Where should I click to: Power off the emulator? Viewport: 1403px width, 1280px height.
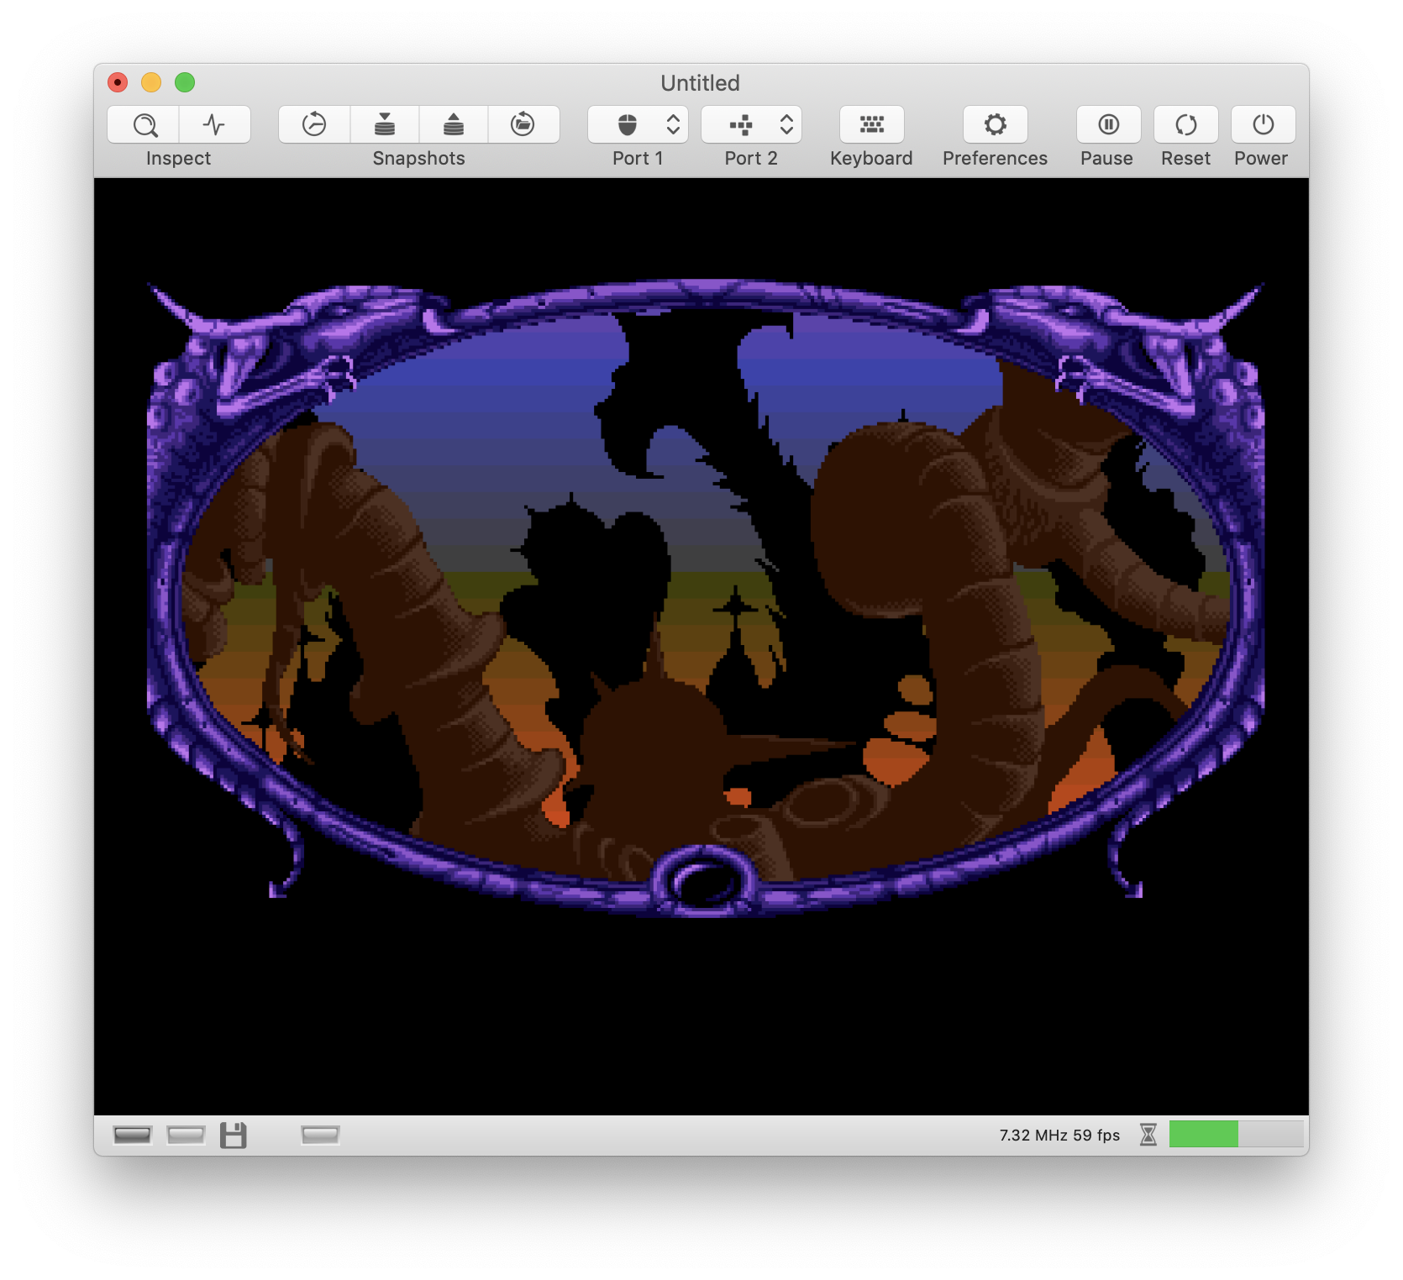(x=1264, y=124)
